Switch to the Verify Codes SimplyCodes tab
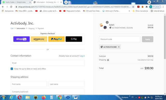The height and width of the screenshot is (100, 166). point(16,2)
